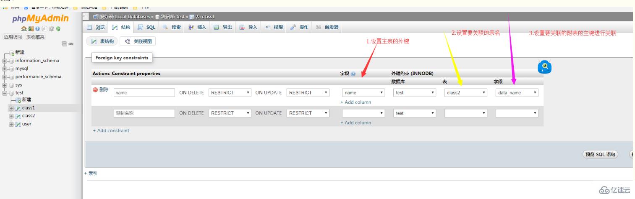Expand the mysql database node
This screenshot has width=635, height=199.
(4, 69)
